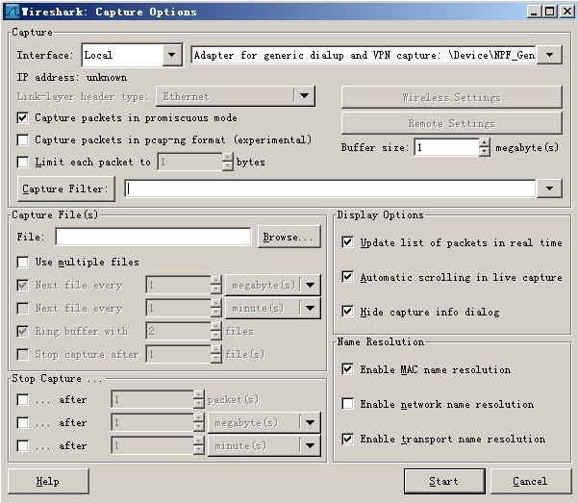Enable Use multiple files checkbox
Screen dimensions: 578x503
(23, 263)
